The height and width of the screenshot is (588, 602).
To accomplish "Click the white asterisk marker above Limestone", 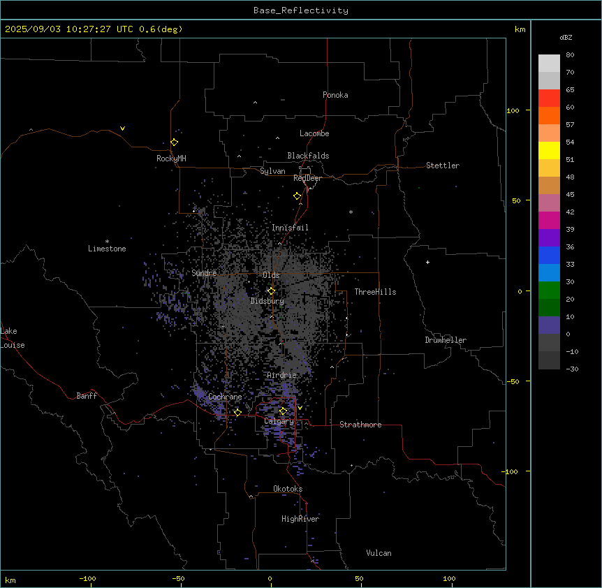I will 107,242.
